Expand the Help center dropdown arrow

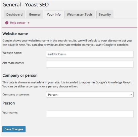coord(29,23)
